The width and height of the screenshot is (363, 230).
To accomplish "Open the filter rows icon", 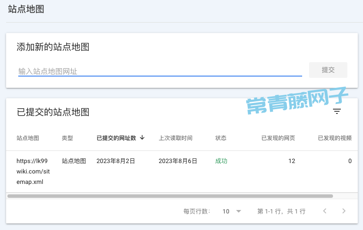I will pyautogui.click(x=337, y=111).
